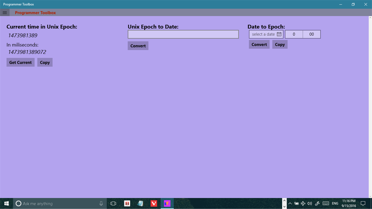Click the Programmer Toolbox taskbar icon
This screenshot has width=372, height=209.
click(x=167, y=203)
